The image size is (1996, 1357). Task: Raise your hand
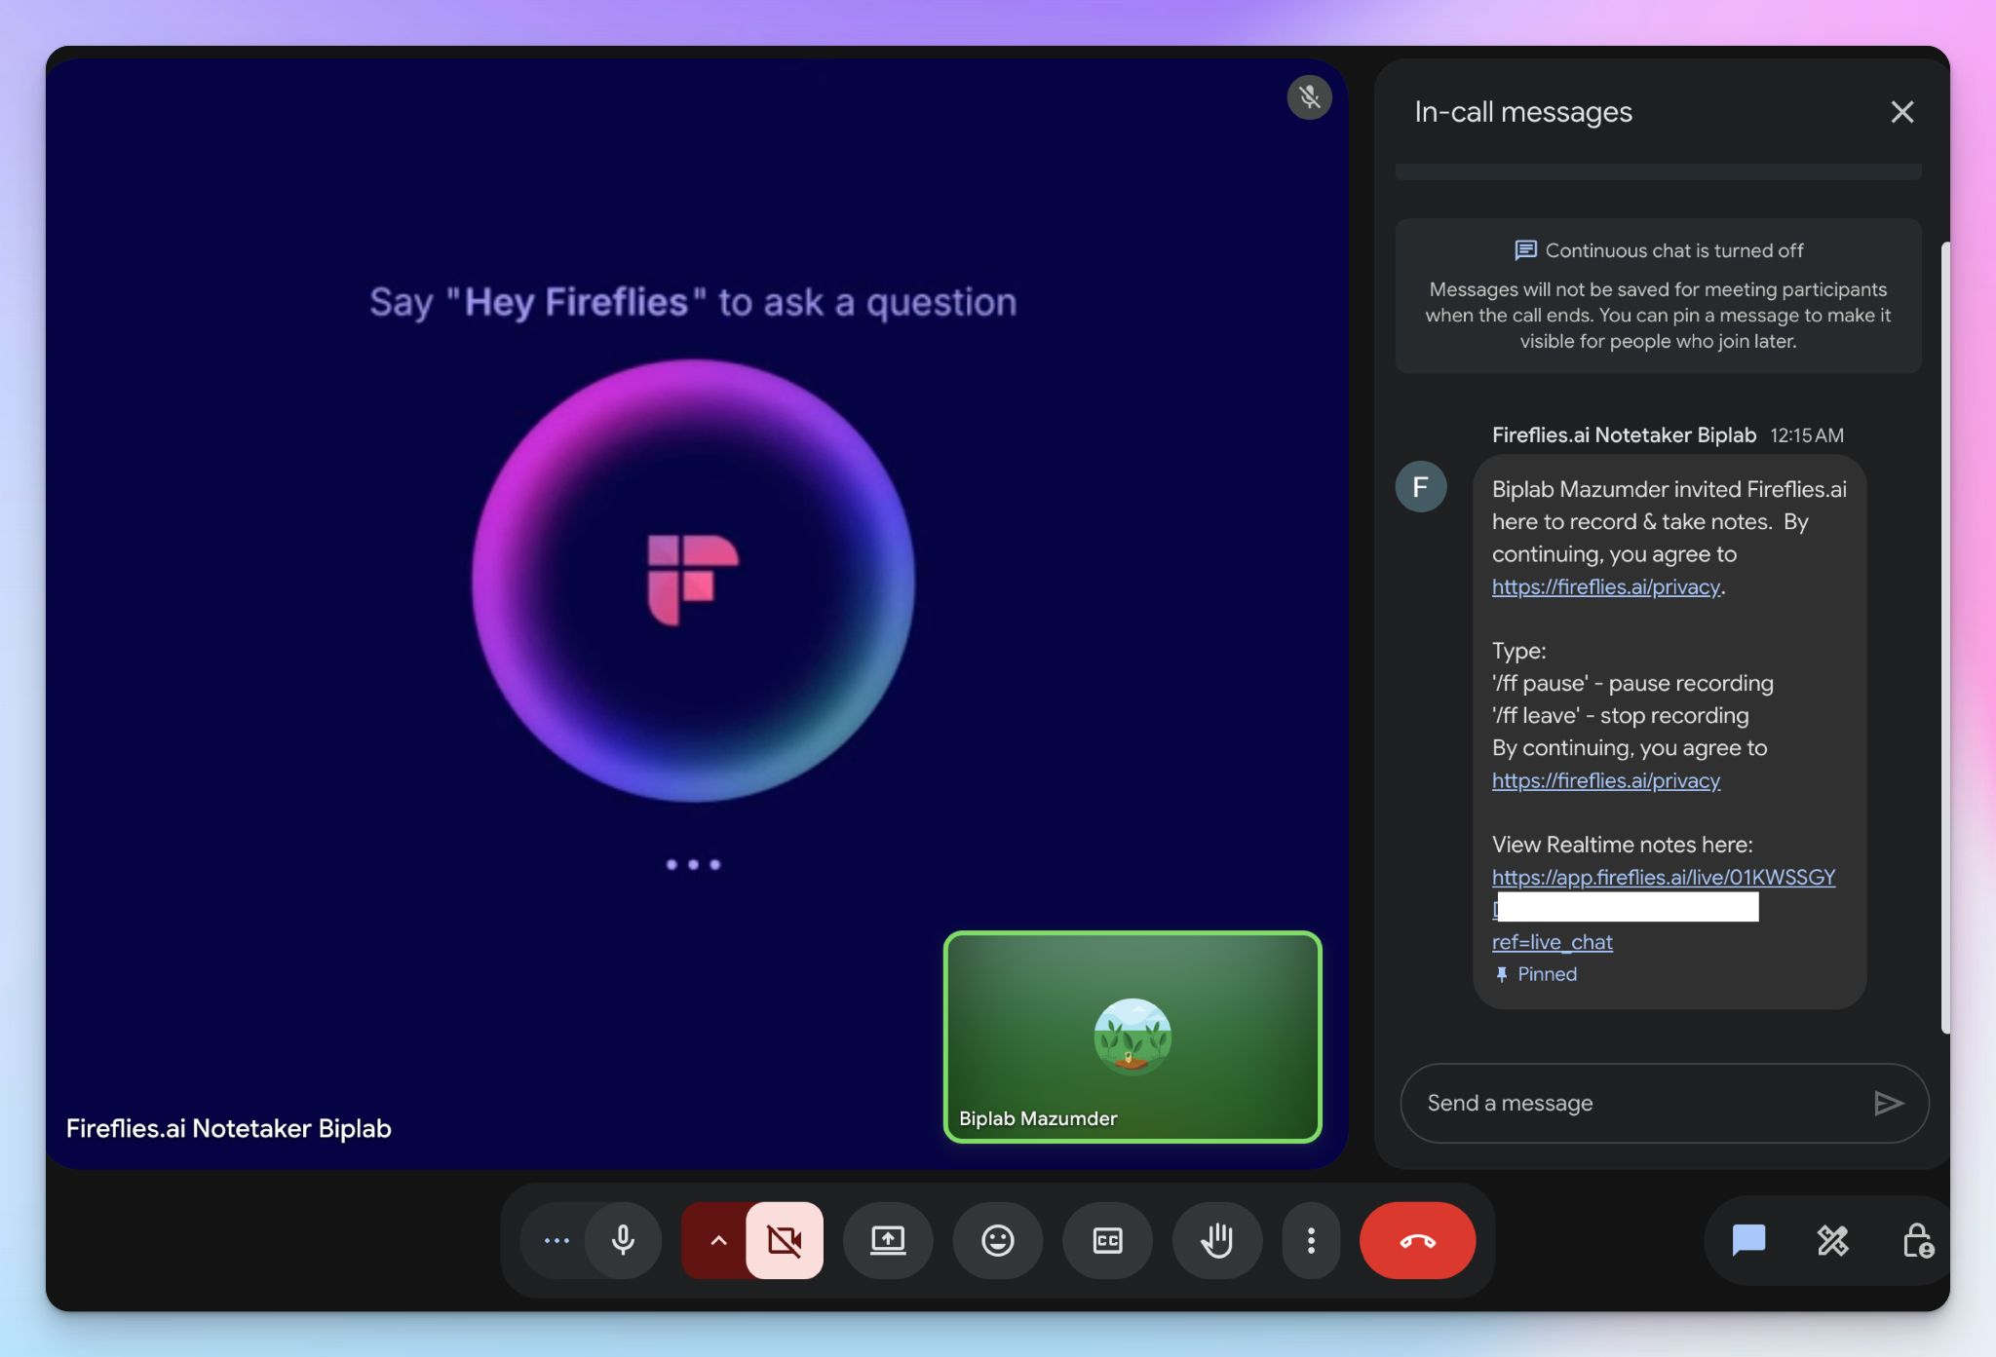[x=1217, y=1240]
